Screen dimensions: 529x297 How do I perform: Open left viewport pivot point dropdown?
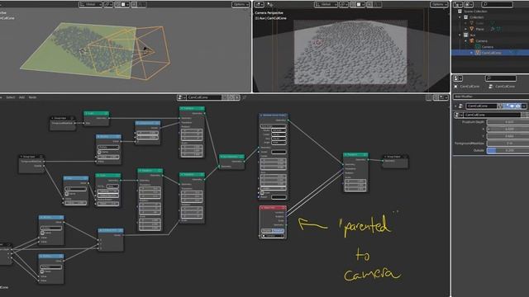[x=108, y=4]
